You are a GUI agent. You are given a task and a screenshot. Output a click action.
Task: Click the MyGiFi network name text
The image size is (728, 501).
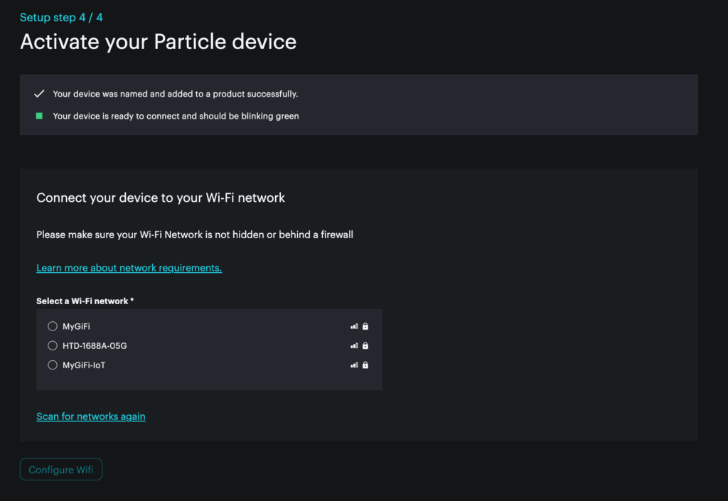tap(76, 326)
